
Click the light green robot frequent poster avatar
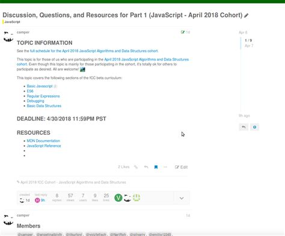[136, 198]
